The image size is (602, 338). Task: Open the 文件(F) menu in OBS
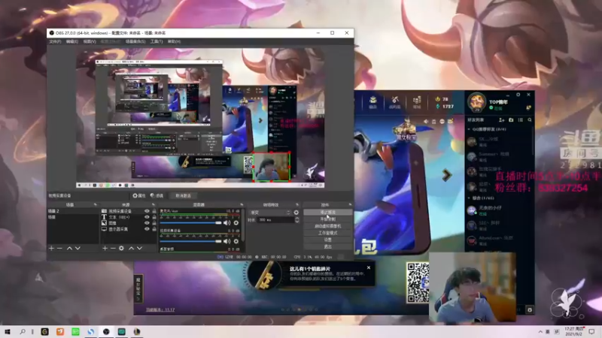(x=55, y=41)
